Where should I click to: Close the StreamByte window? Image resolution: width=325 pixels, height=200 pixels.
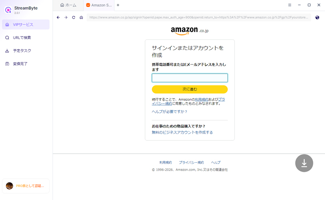319,5
